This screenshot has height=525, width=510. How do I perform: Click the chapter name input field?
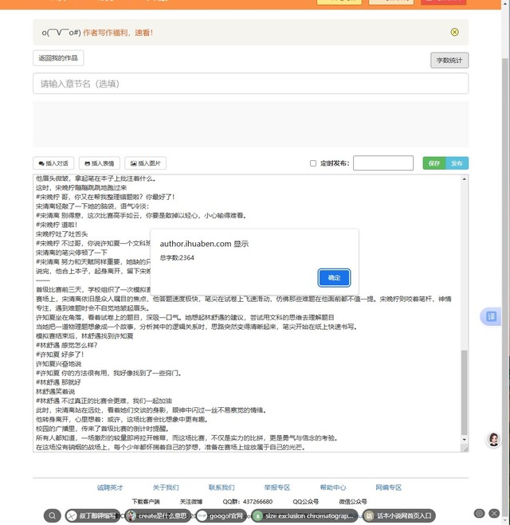pos(250,84)
